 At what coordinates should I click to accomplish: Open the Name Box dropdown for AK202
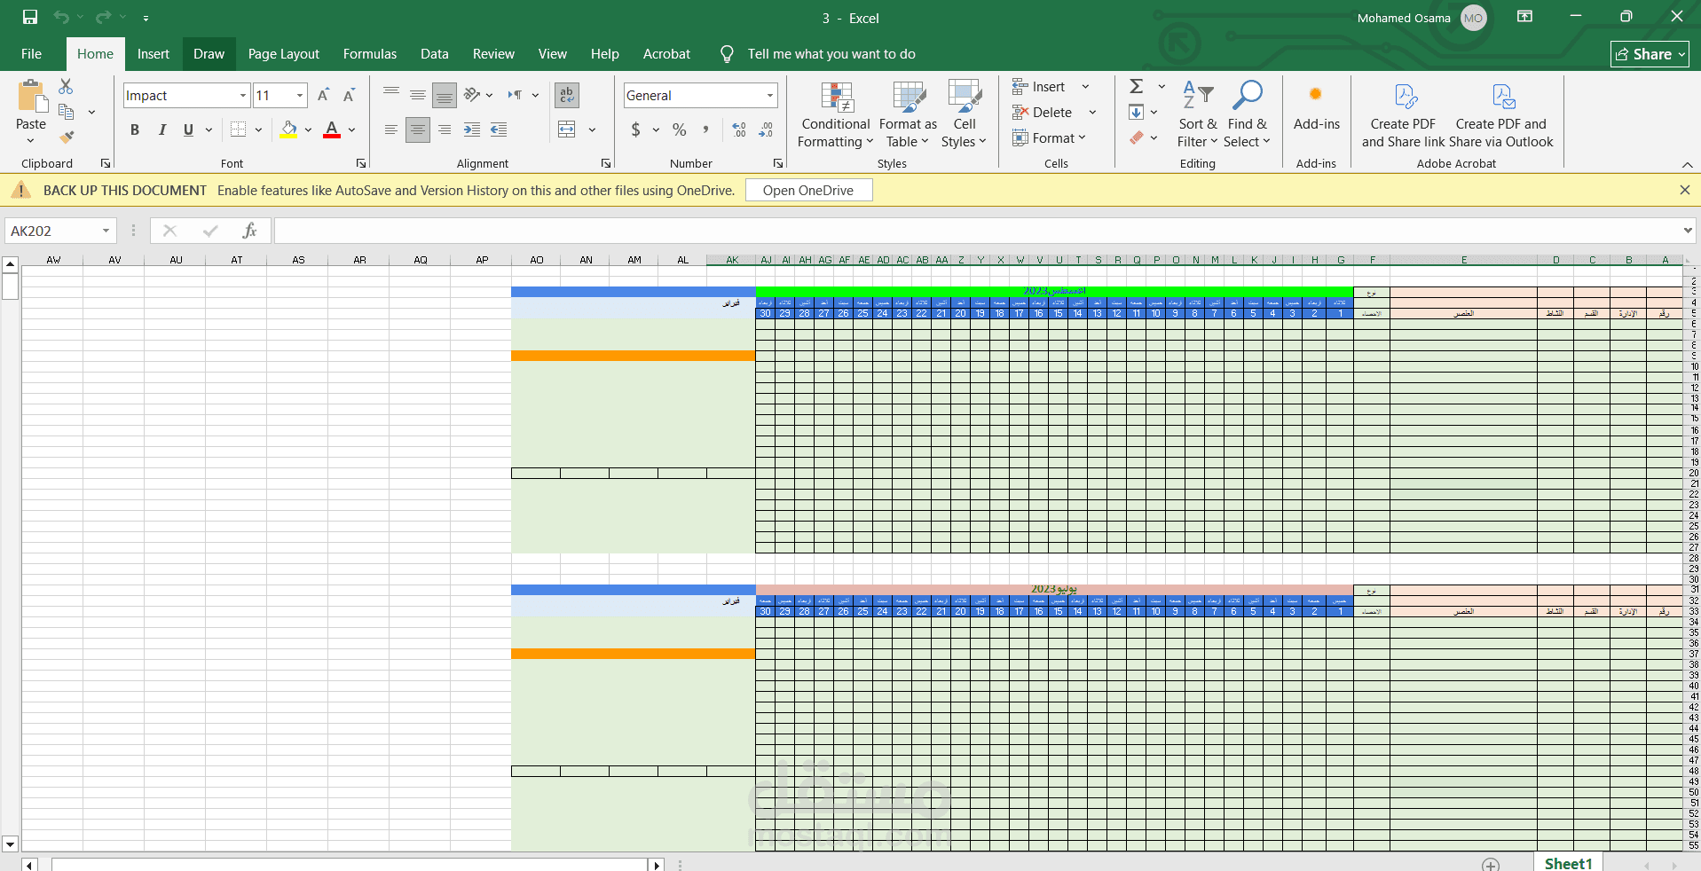click(x=106, y=231)
